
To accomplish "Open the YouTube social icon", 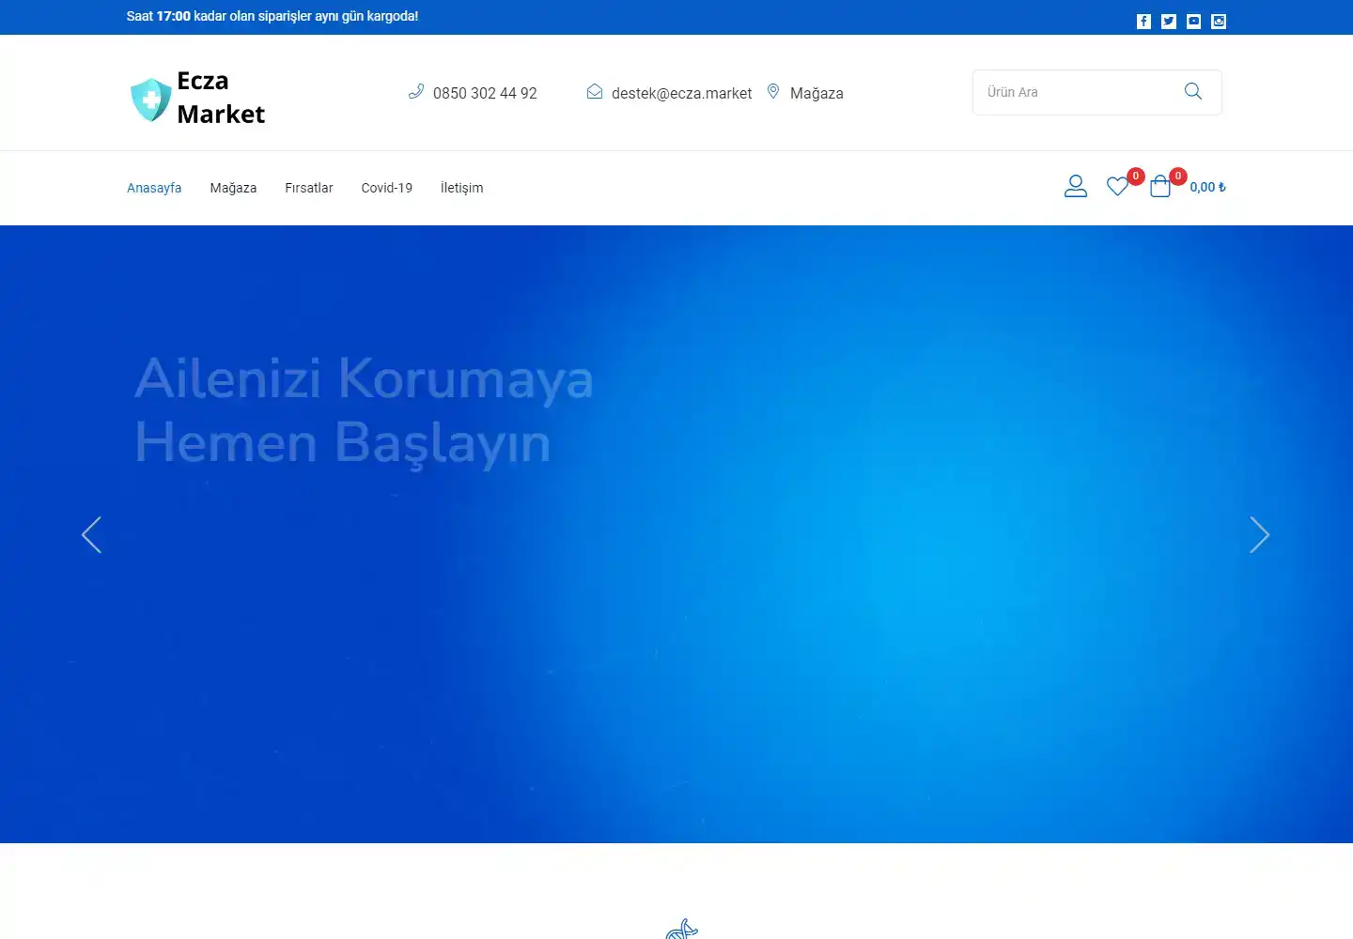I will [1193, 22].
